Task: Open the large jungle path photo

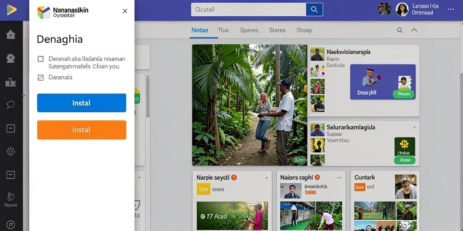Action: click(250, 105)
